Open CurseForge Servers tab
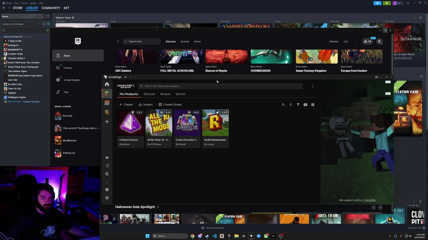 coord(181,94)
